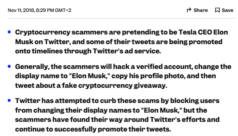Click the GMT+2 timezone text
The width and height of the screenshot is (238, 136).
pos(63,10)
